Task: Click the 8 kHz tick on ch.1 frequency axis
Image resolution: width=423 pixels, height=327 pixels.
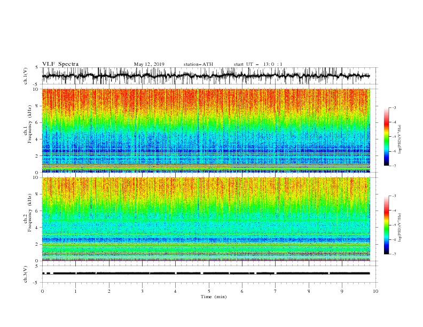Action: tap(37, 106)
